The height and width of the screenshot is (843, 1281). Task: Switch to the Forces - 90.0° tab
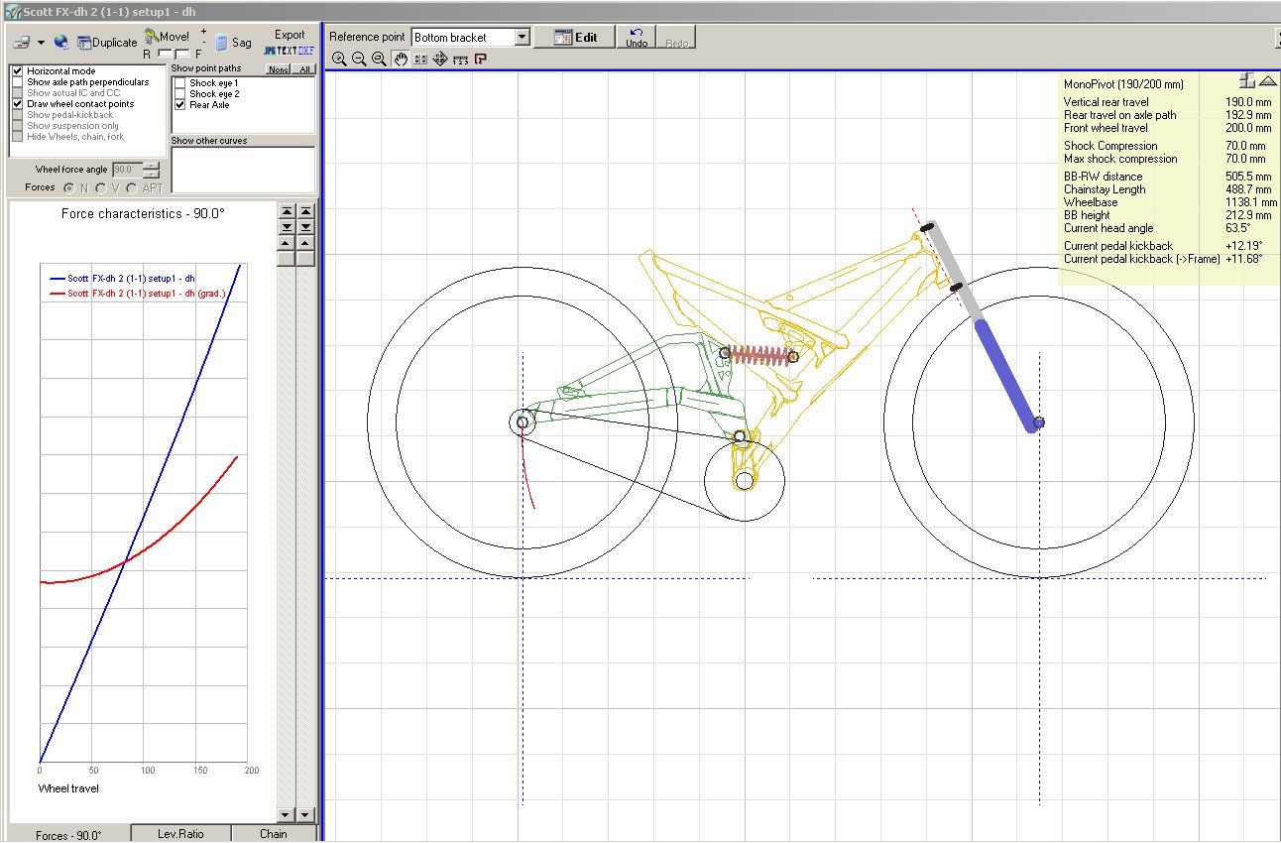[68, 835]
